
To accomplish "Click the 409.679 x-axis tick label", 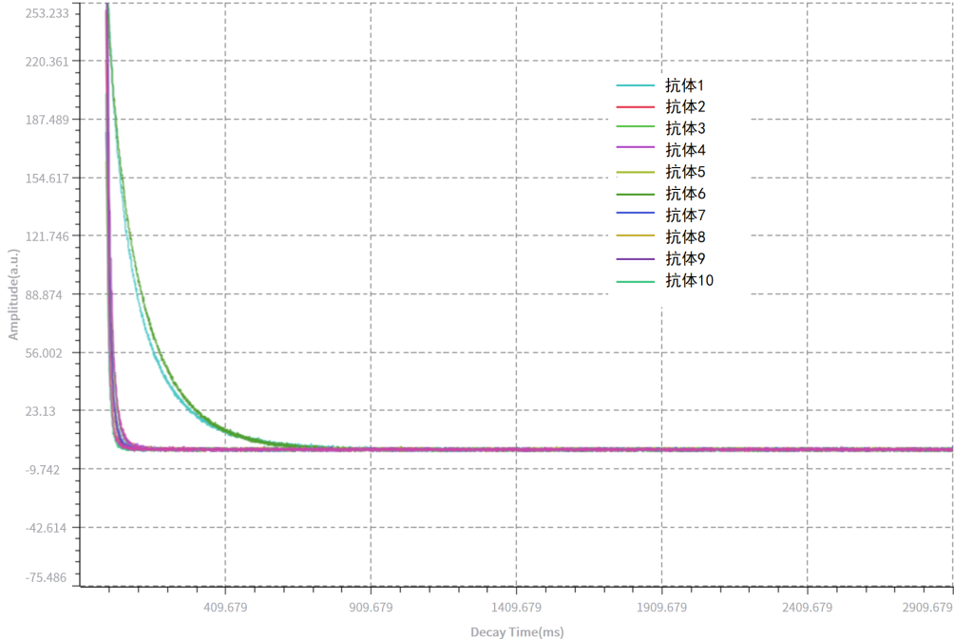I will tap(225, 608).
